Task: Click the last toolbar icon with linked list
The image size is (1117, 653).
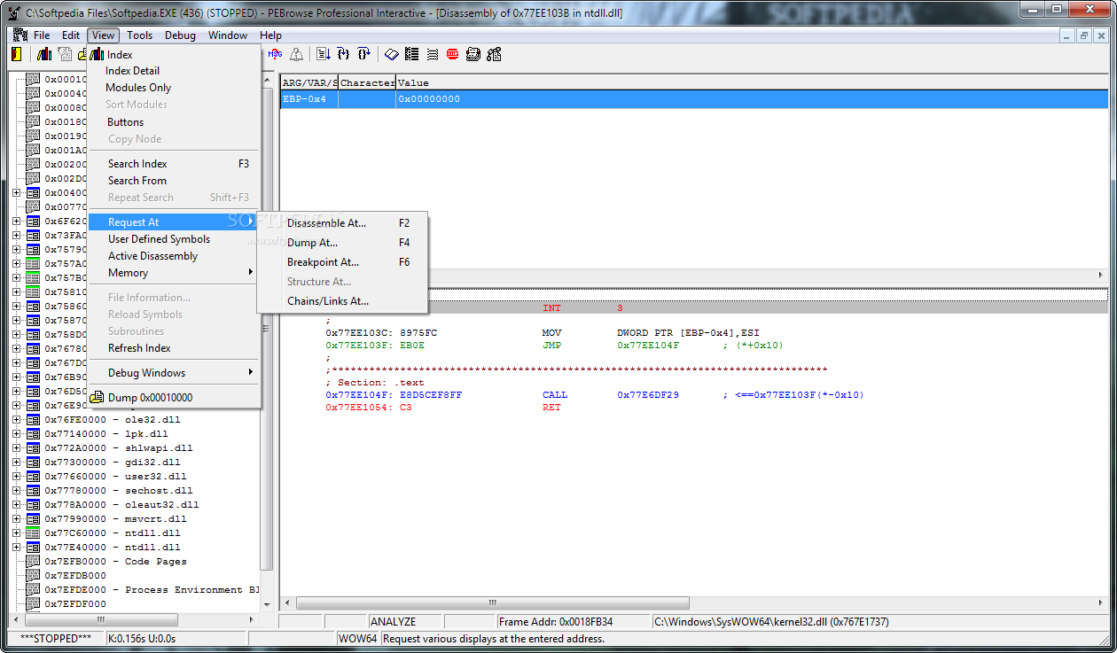Action: pyautogui.click(x=494, y=54)
